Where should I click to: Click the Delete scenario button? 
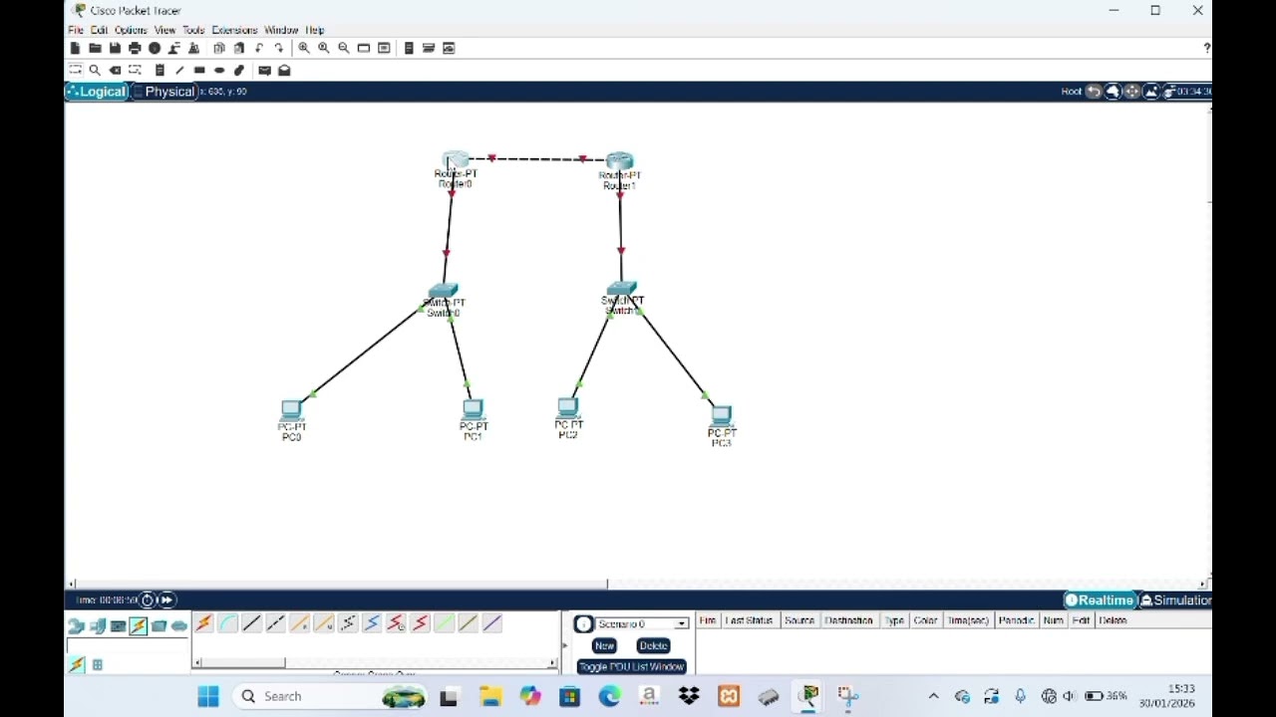[x=653, y=645]
